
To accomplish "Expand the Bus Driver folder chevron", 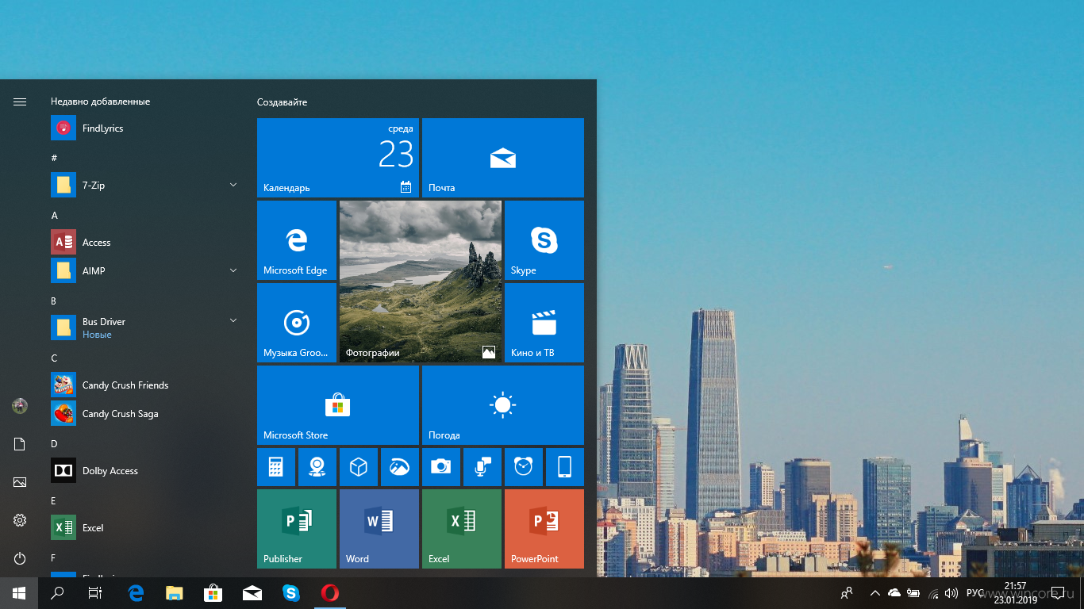I will (233, 320).
